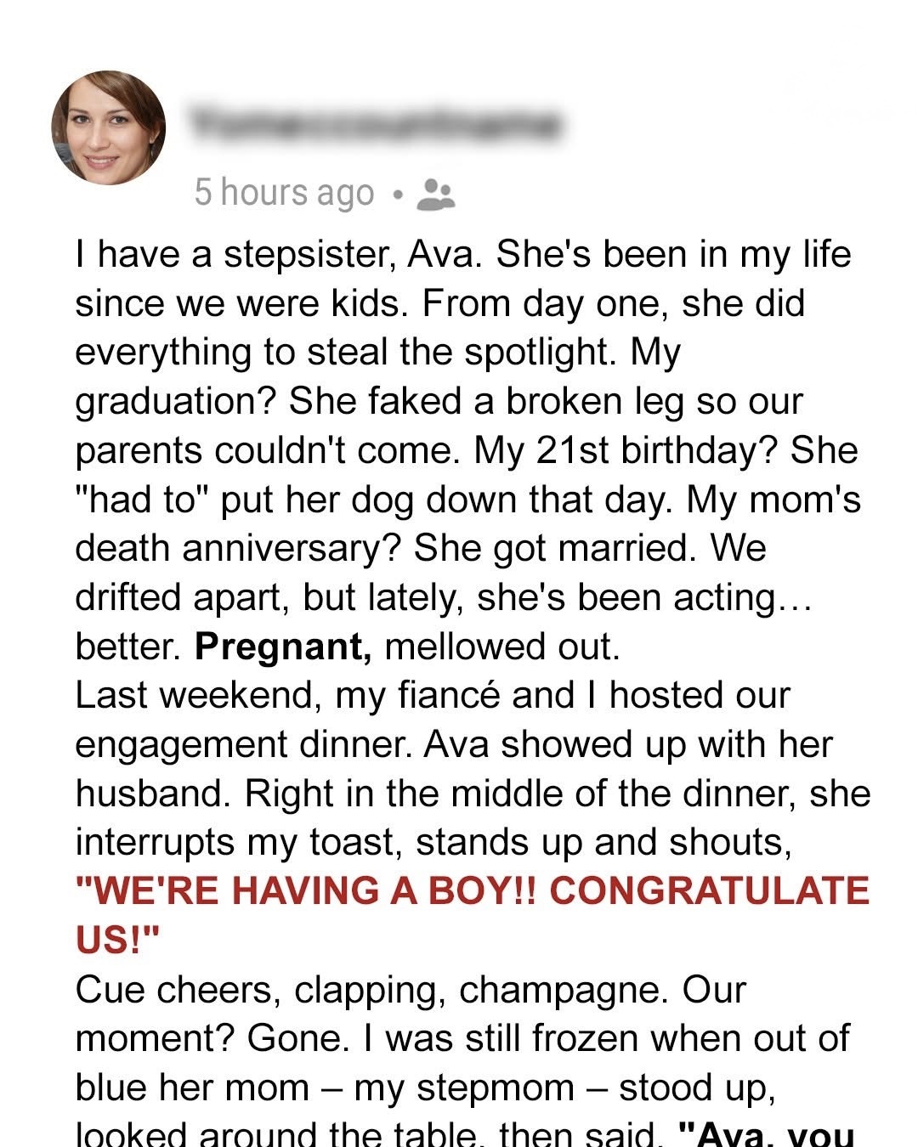Click the line starting "everything to steal the spotlight"
This screenshot has width=918, height=1147.
click(x=377, y=352)
